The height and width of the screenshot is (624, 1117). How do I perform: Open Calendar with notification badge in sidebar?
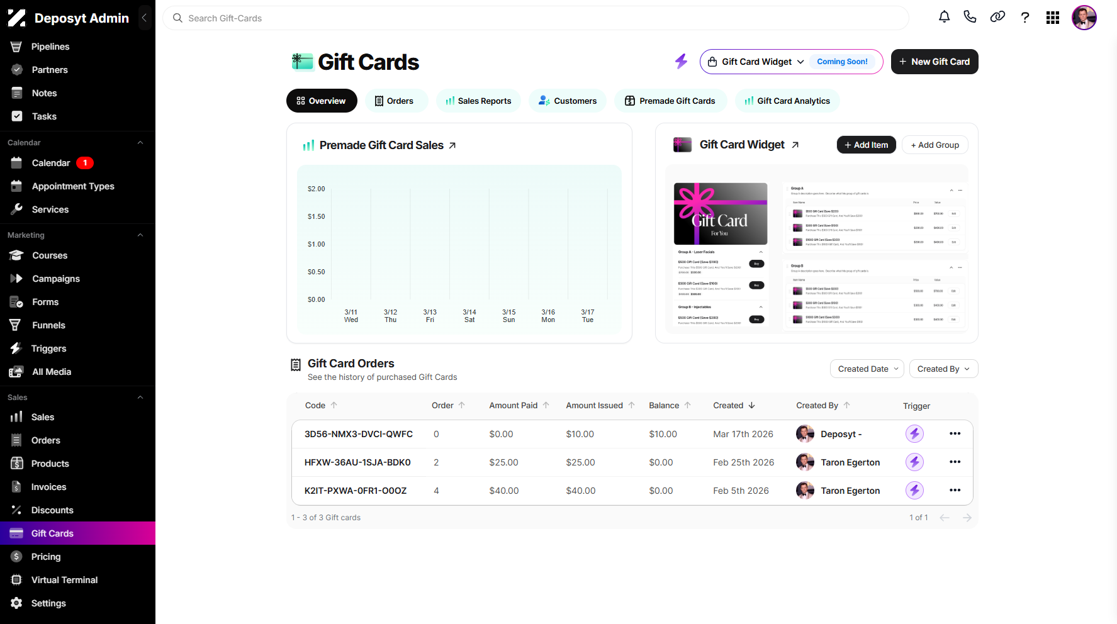[77, 163]
